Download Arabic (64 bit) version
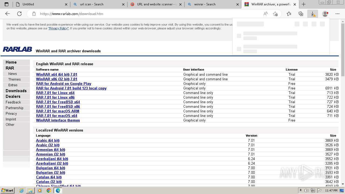 (x=48, y=140)
